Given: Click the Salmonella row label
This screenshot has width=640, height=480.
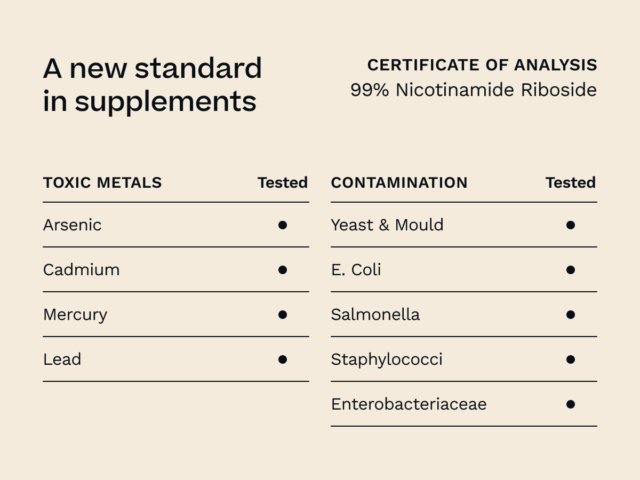Looking at the screenshot, I should 375,315.
